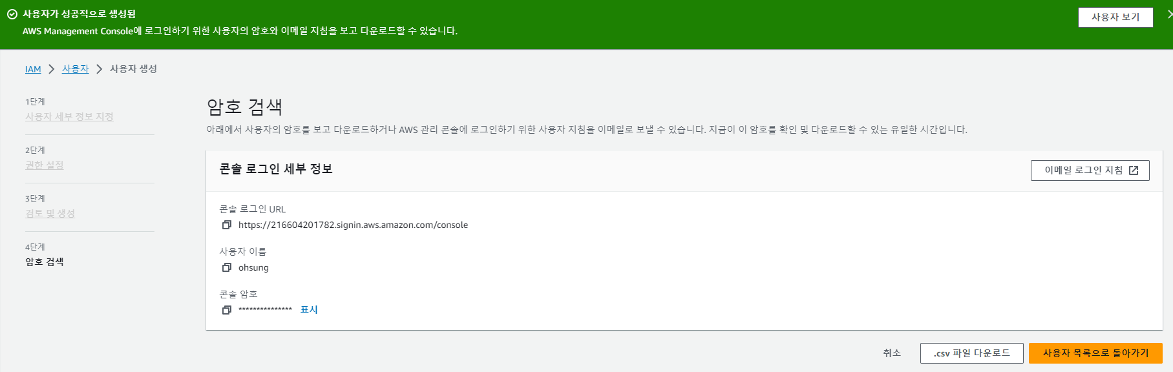Click the success check icon in green banner

[12, 14]
